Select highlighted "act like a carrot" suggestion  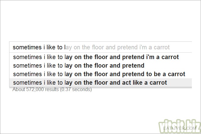100,83
